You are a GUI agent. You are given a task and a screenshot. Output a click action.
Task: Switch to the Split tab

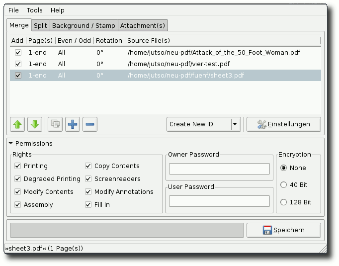[x=40, y=25]
